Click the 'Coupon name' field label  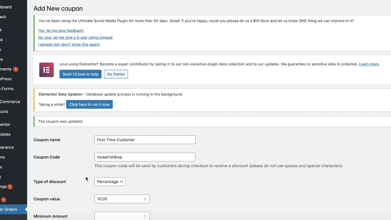(x=47, y=140)
